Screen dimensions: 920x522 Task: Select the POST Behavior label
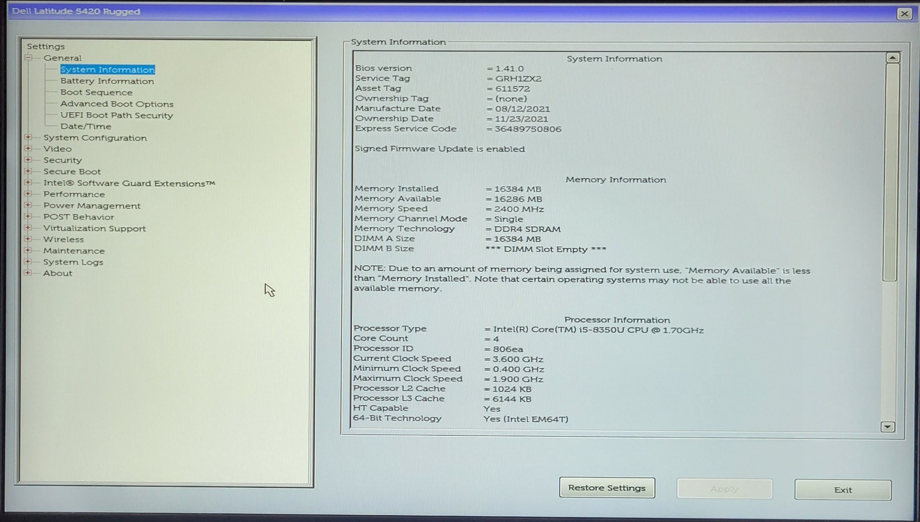[x=79, y=217]
